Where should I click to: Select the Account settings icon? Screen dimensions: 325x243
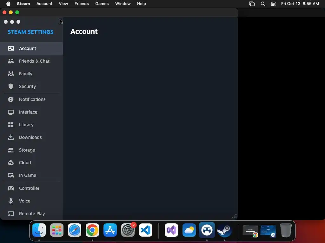pyautogui.click(x=11, y=48)
